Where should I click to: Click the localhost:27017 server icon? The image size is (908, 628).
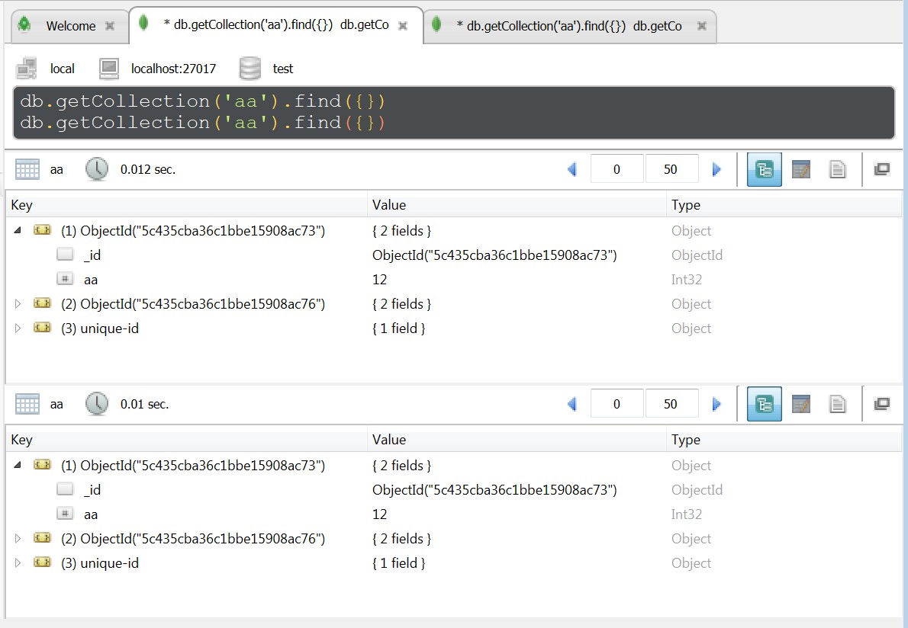coord(109,69)
